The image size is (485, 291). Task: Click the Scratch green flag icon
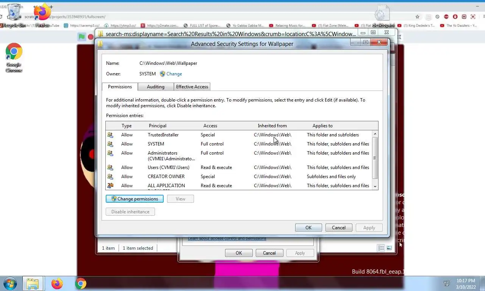click(81, 37)
